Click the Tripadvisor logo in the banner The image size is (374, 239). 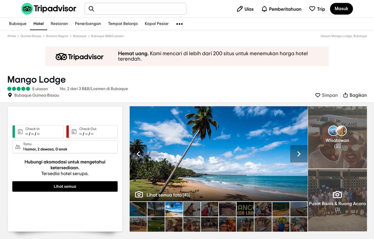pos(79,57)
